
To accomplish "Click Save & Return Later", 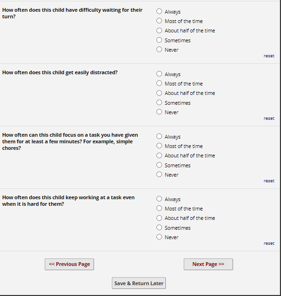I will point(139,283).
